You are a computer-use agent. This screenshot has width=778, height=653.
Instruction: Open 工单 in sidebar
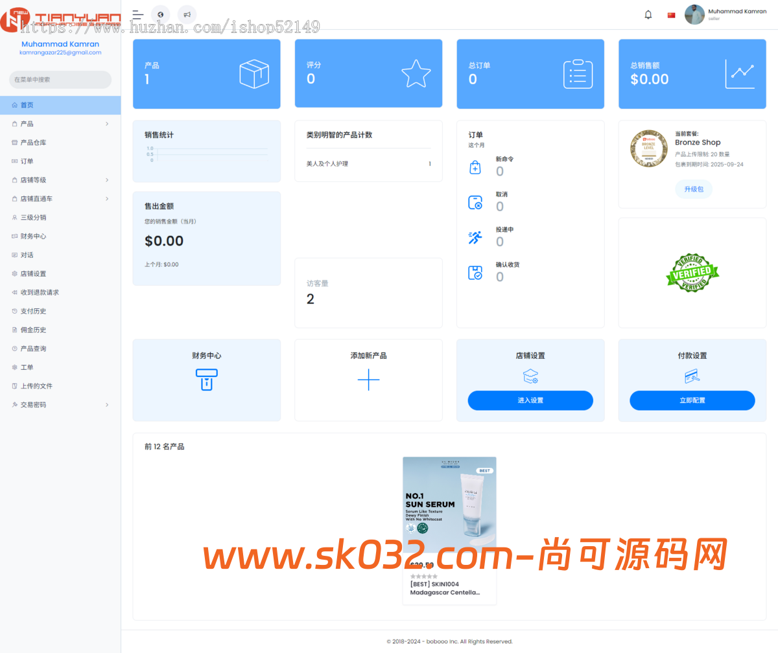point(60,367)
